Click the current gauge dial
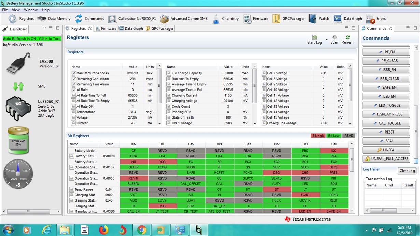420x236 pixels. pos(18,174)
